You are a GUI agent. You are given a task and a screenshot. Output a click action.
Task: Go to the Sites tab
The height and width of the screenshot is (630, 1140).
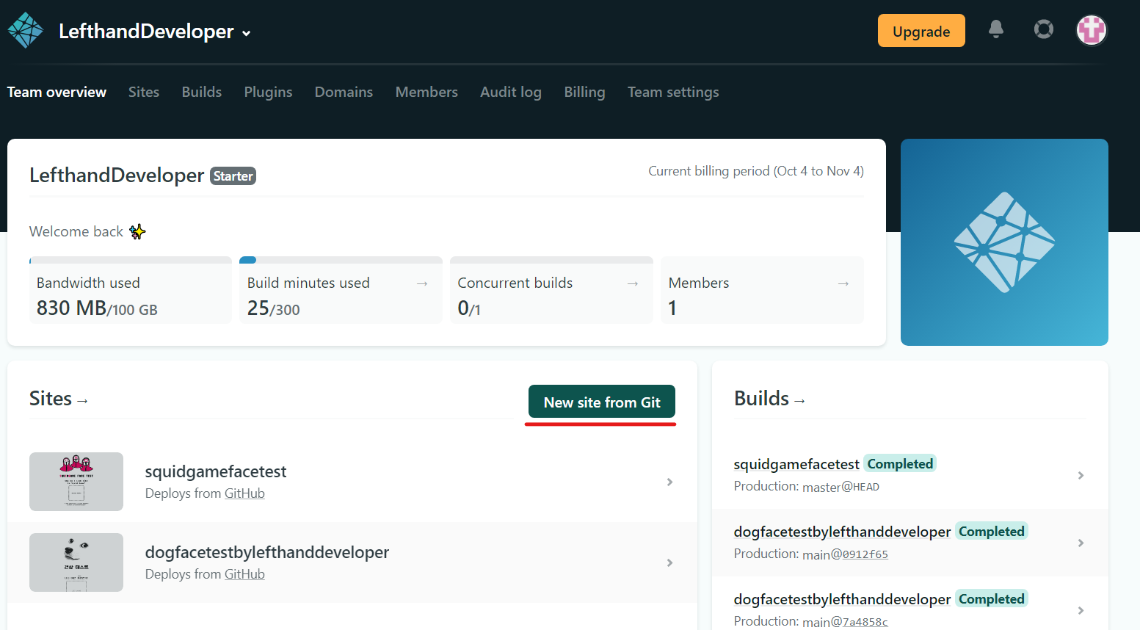(x=144, y=92)
